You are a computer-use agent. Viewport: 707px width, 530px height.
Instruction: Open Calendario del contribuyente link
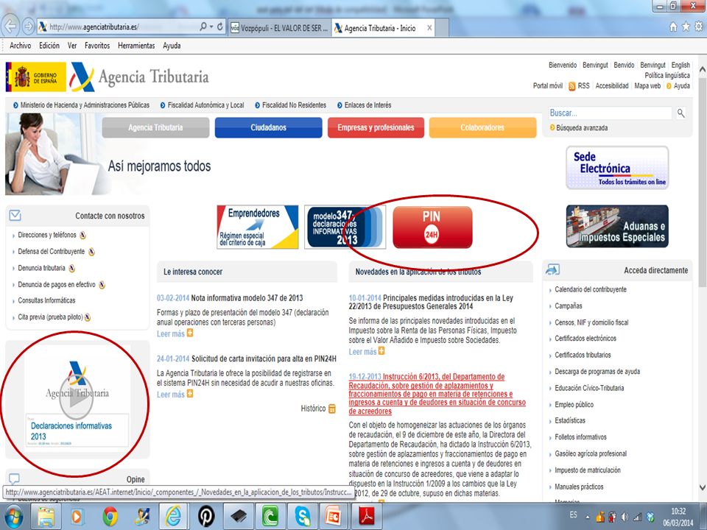coord(590,289)
